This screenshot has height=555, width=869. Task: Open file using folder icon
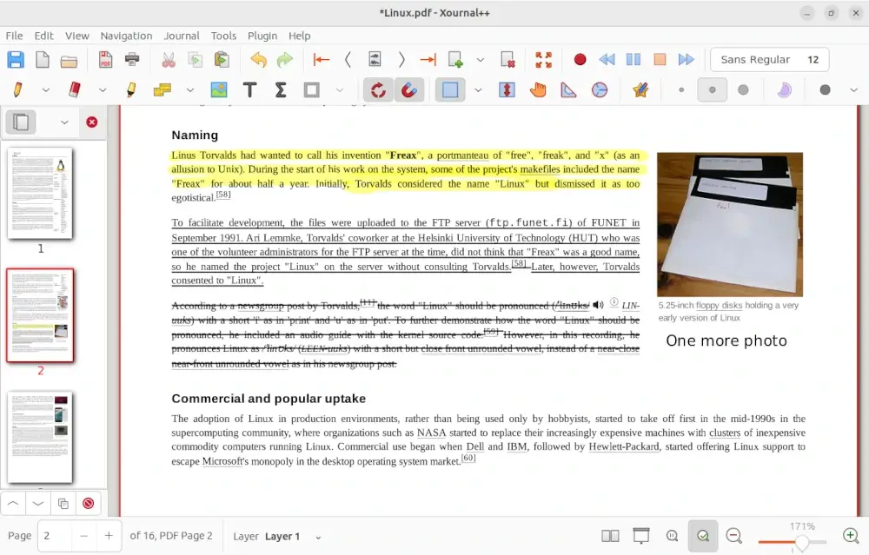[69, 61]
